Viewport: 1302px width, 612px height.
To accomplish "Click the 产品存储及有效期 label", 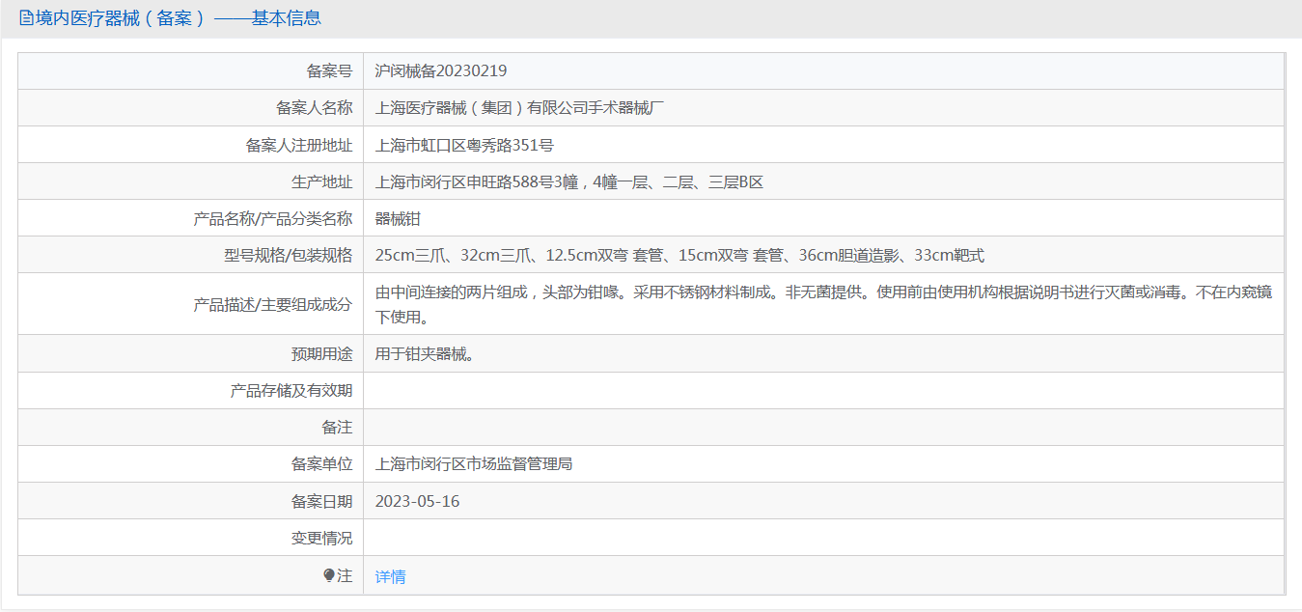I will point(291,390).
